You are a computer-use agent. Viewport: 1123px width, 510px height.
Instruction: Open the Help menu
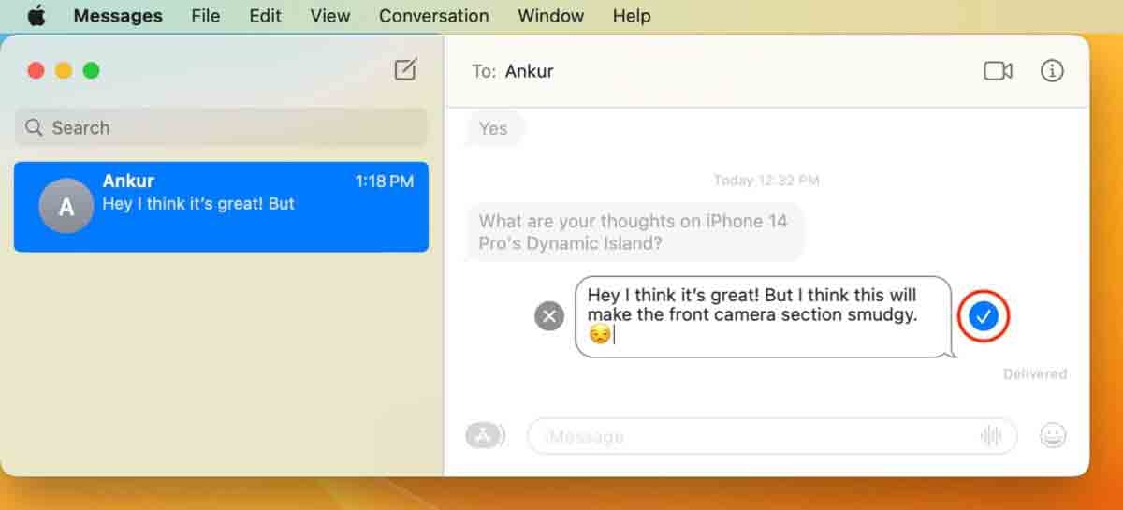pyautogui.click(x=632, y=16)
